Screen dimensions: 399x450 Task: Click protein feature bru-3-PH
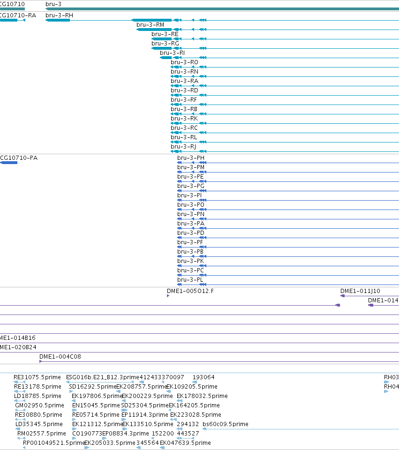point(191,158)
